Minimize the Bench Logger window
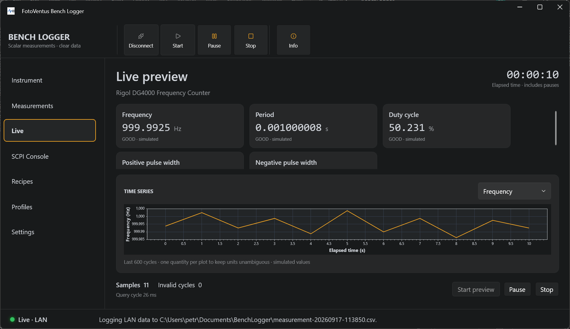Viewport: 570px width, 329px height. pos(520,7)
